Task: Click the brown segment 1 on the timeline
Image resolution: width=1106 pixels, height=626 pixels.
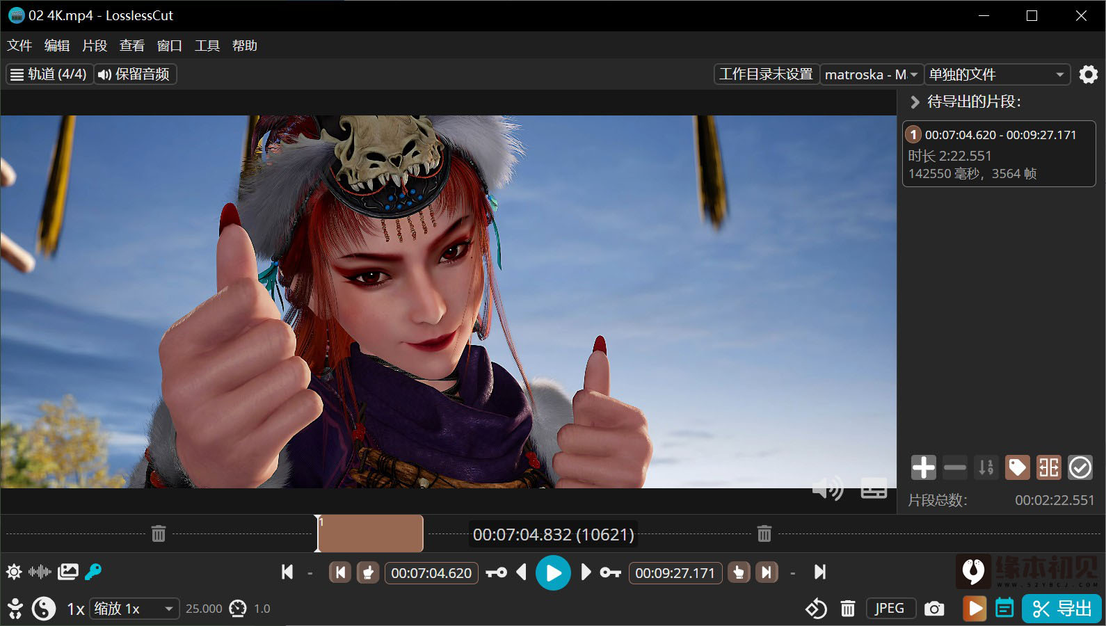Action: [370, 533]
